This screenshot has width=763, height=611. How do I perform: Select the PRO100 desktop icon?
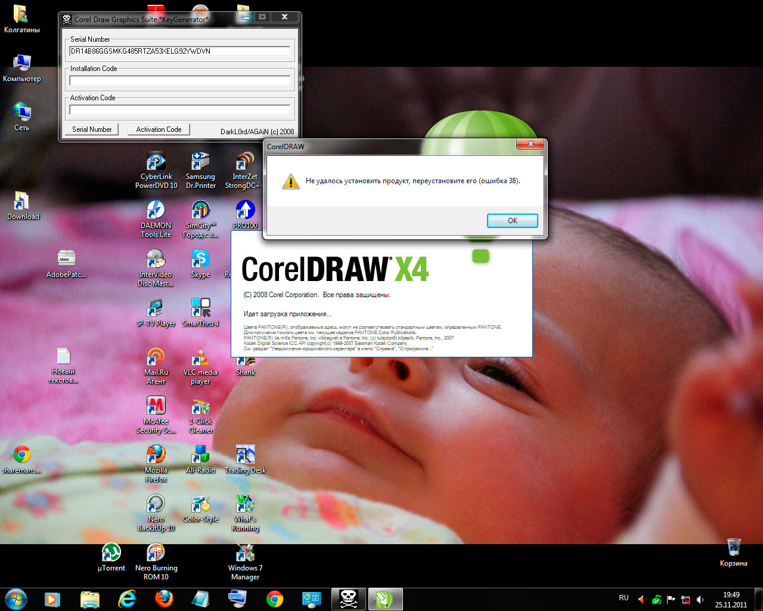click(x=245, y=215)
